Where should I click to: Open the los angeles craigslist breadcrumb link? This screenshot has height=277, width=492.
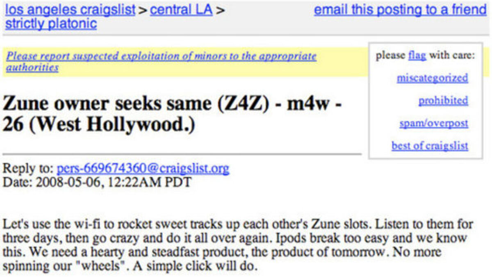tap(70, 10)
